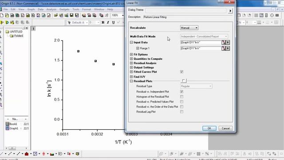The width and height of the screenshot is (284, 160).
Task: Click the Input Data text field
Action: pyautogui.click(x=201, y=43)
